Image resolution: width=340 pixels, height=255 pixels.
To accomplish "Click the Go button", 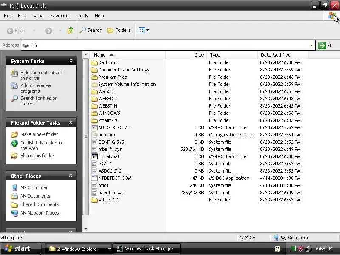I will click(x=326, y=45).
